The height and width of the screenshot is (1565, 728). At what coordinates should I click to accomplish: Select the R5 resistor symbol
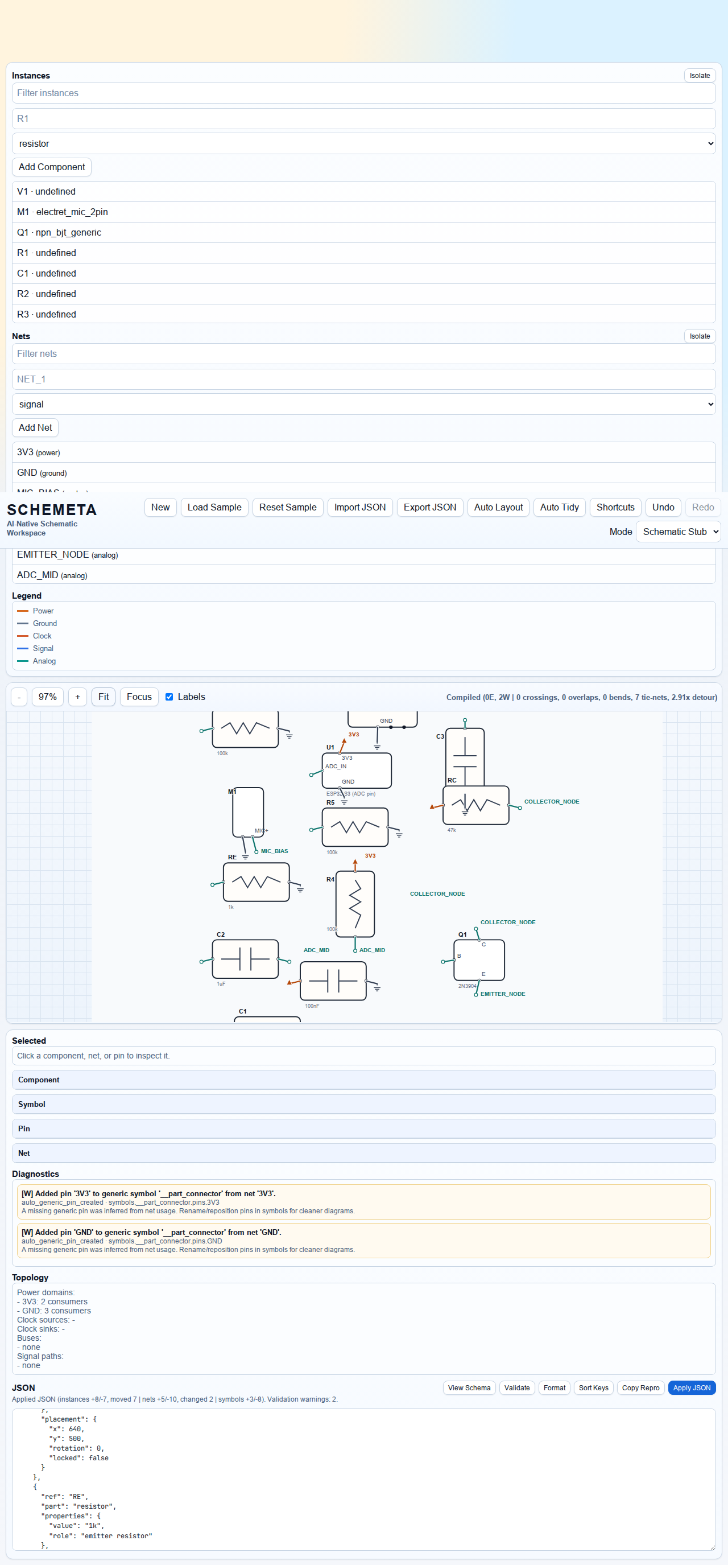354,826
